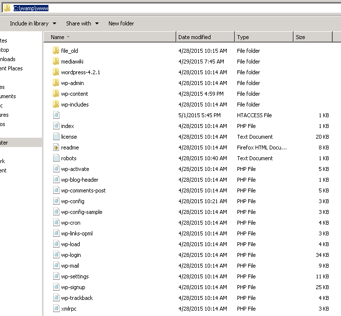This screenshot has height=316, width=341.
Task: Select the mediawiki folder icon
Action: [x=56, y=61]
